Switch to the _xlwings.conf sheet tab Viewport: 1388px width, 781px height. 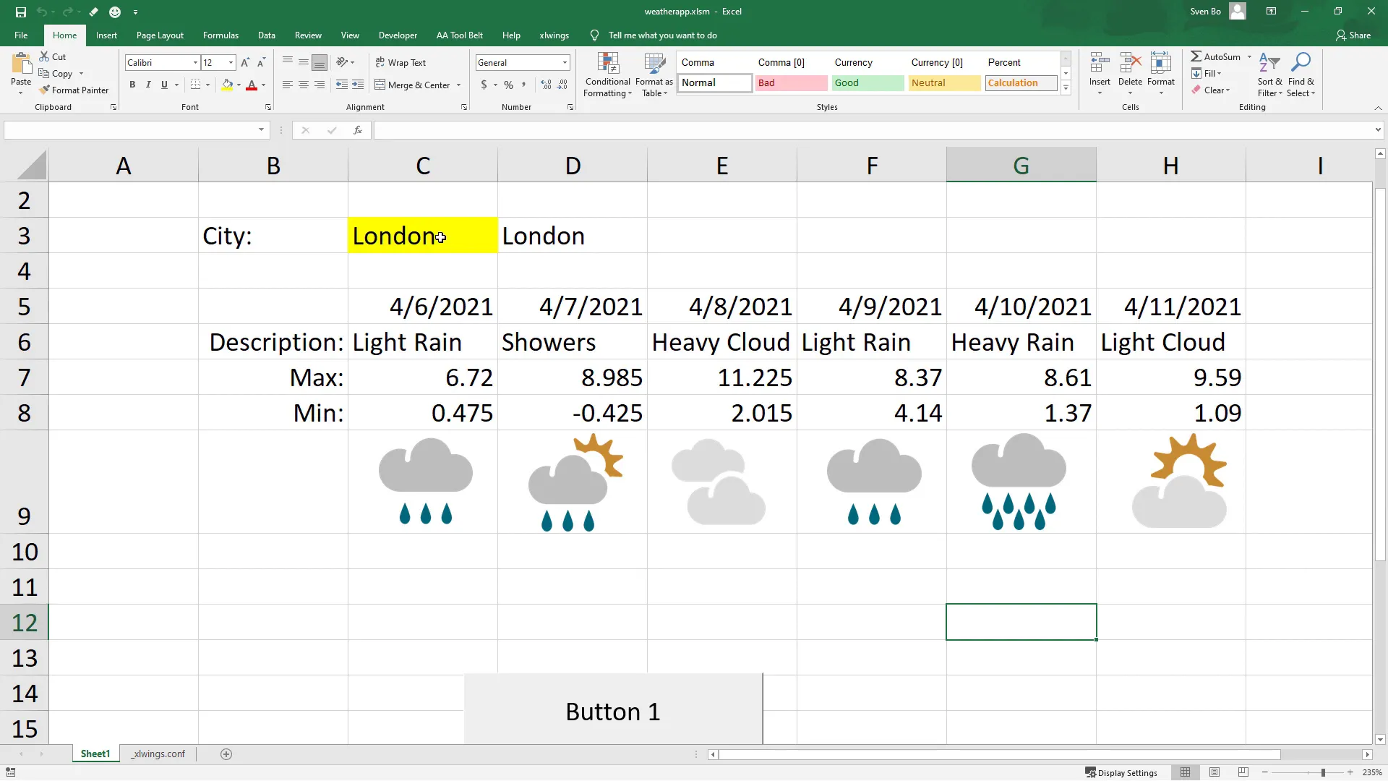click(158, 754)
